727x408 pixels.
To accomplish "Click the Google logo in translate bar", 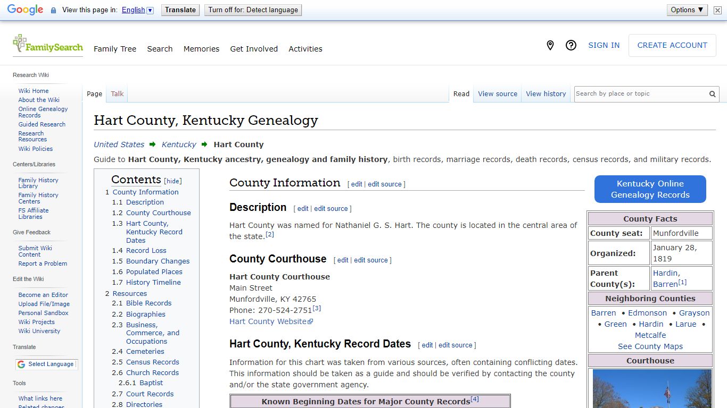I will point(25,10).
